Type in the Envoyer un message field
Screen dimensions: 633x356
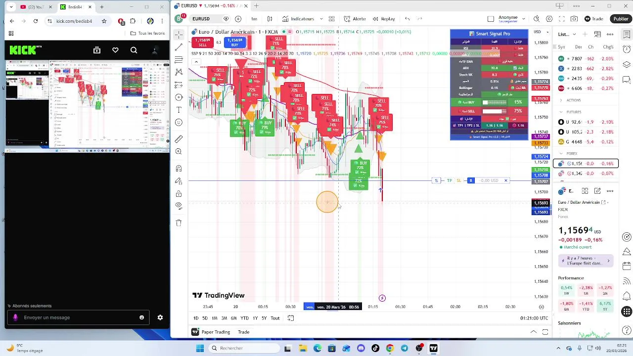tap(79, 317)
